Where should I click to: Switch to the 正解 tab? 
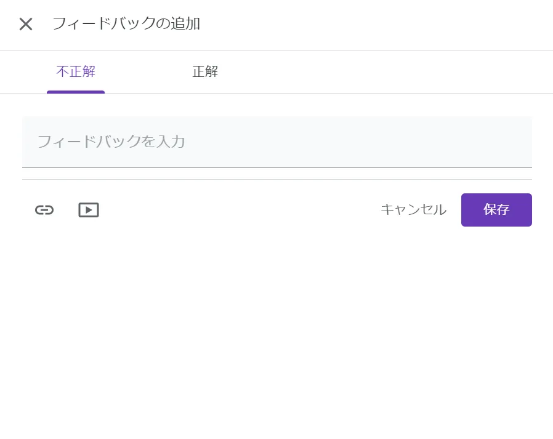tap(205, 72)
